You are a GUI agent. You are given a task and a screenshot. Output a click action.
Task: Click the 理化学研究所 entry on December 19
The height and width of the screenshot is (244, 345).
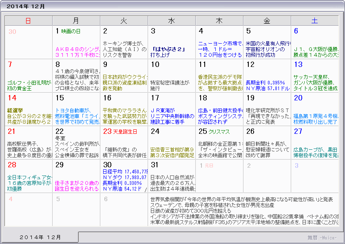[x=268, y=116]
